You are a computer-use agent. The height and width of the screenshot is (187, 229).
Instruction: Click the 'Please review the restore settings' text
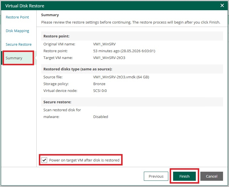click(131, 22)
